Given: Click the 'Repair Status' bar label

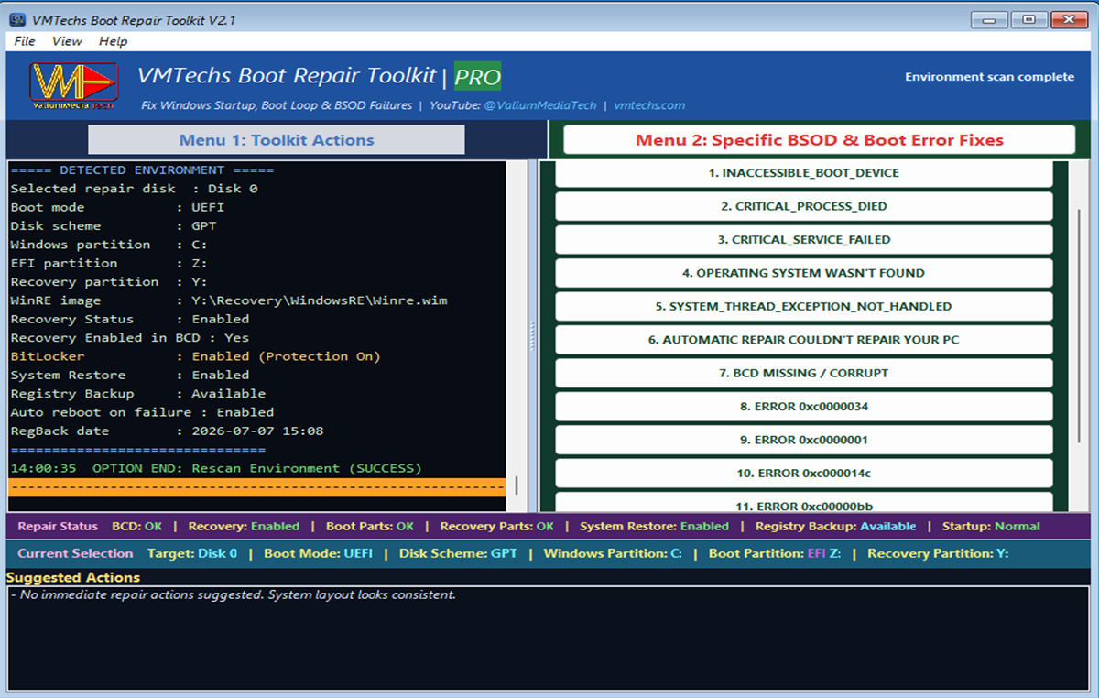Looking at the screenshot, I should (58, 527).
